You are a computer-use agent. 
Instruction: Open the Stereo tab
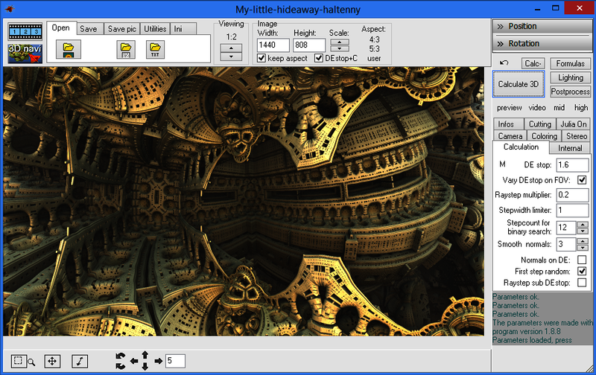(576, 136)
